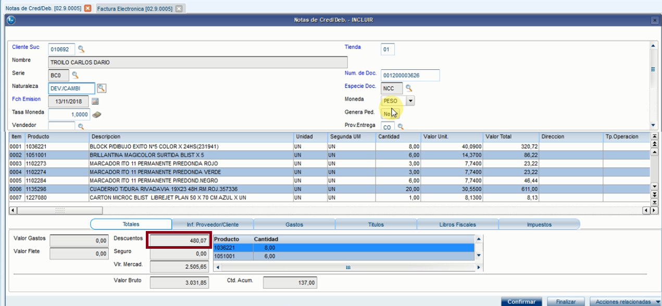Close the Notas de Cred/Deb. tab with the orange X
The height and width of the screenshot is (306, 662).
[x=88, y=9]
